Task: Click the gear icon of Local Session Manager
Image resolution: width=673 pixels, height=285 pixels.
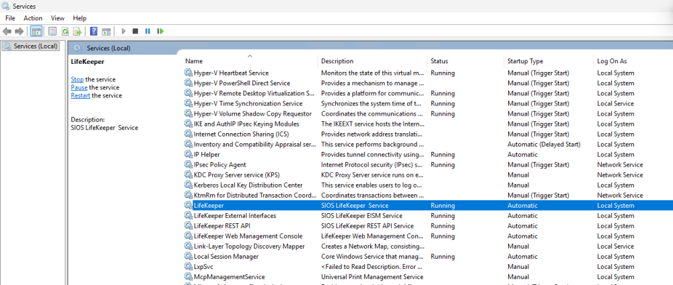Action: [188, 256]
